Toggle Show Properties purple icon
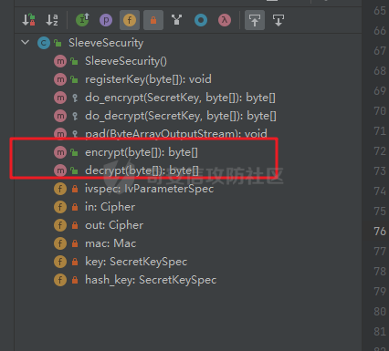Screen dimensions: 389x351 pos(106,20)
